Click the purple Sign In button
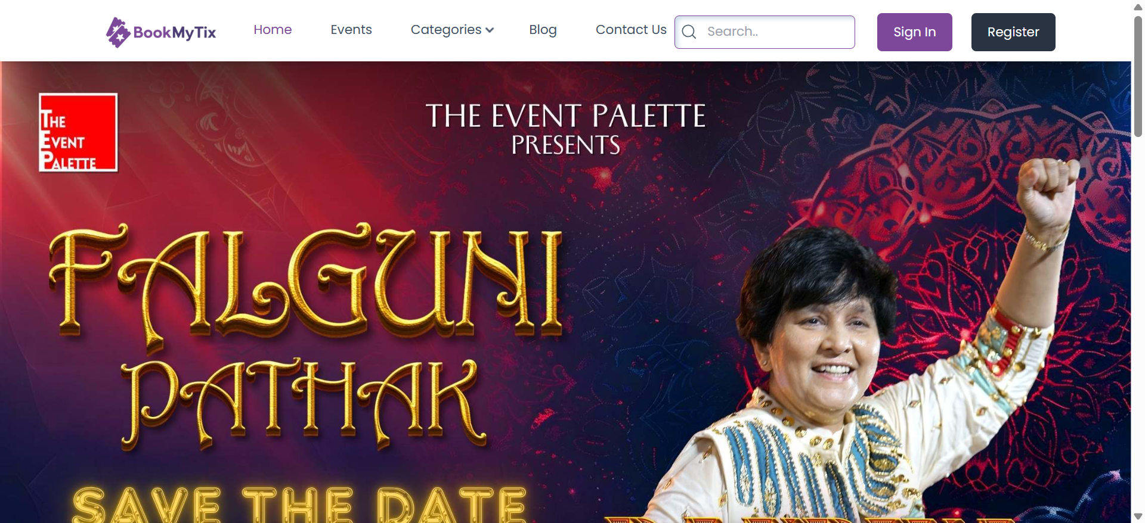The width and height of the screenshot is (1145, 523). (914, 32)
